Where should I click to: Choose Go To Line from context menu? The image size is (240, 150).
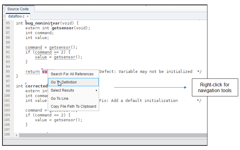[60, 98]
